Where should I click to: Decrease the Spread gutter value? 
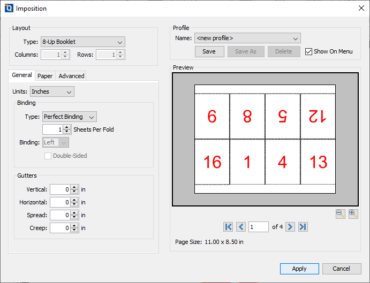pyautogui.click(x=74, y=217)
